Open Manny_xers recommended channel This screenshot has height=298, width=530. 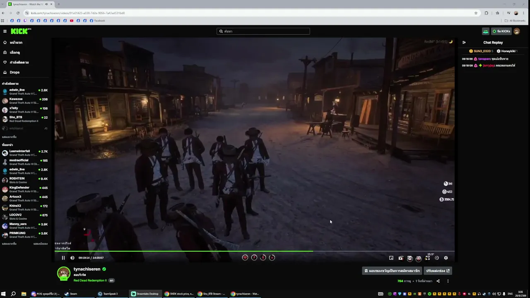pyautogui.click(x=25, y=226)
